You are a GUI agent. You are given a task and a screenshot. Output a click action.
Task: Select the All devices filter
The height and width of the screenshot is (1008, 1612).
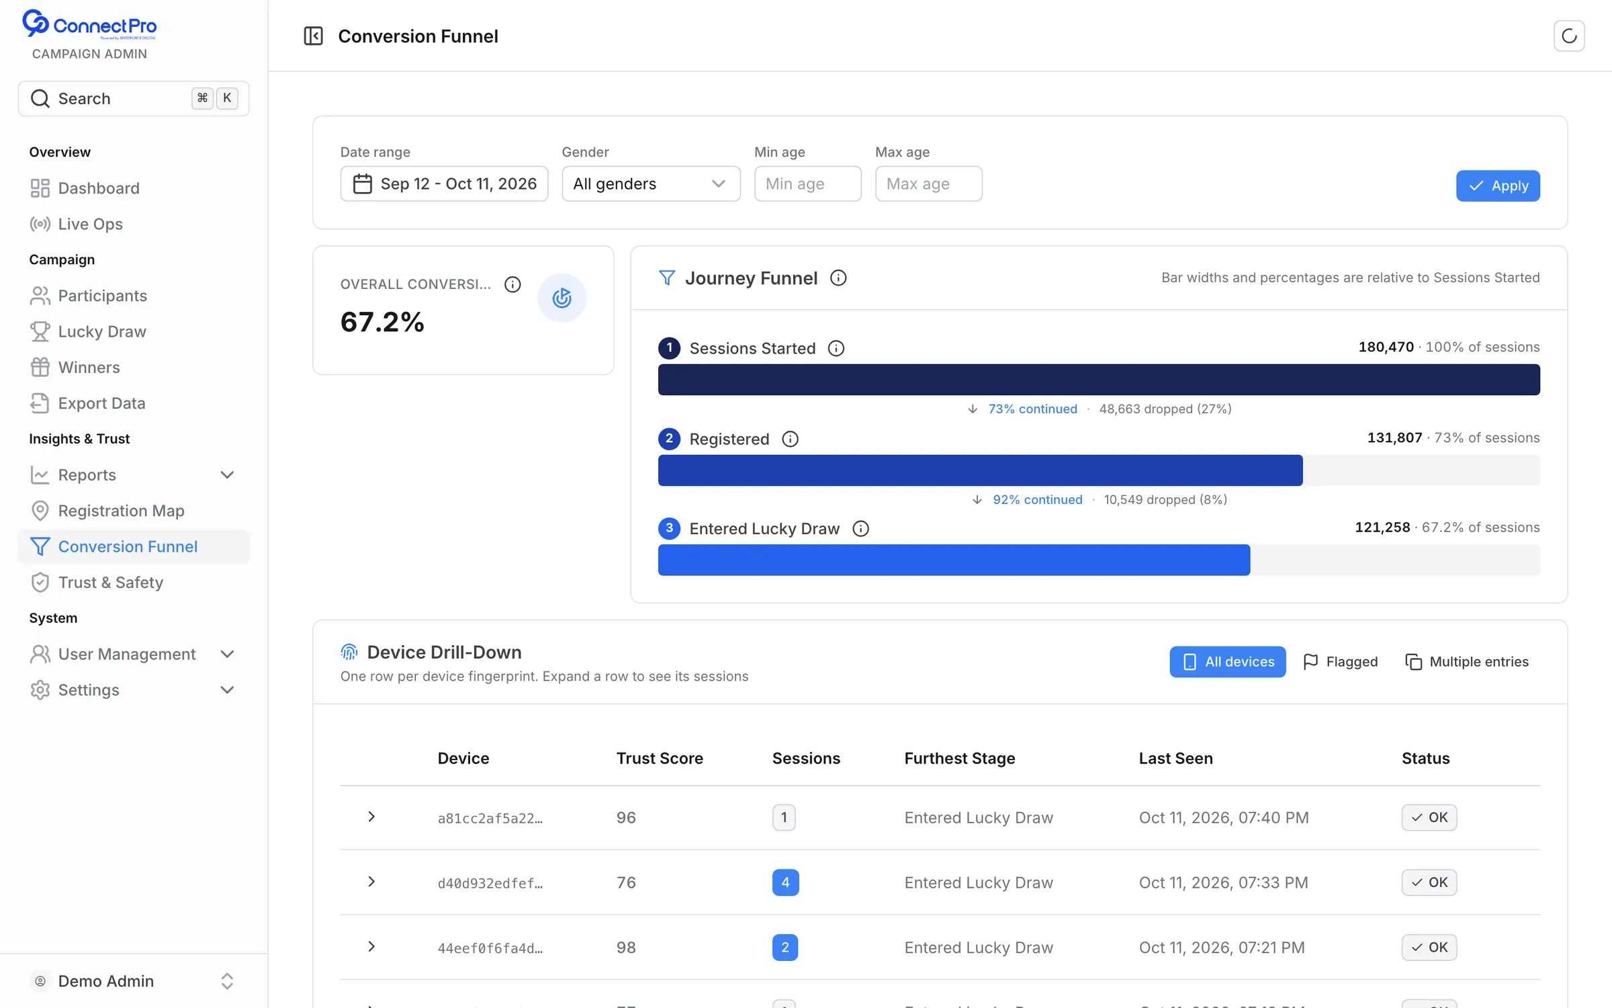click(x=1227, y=662)
